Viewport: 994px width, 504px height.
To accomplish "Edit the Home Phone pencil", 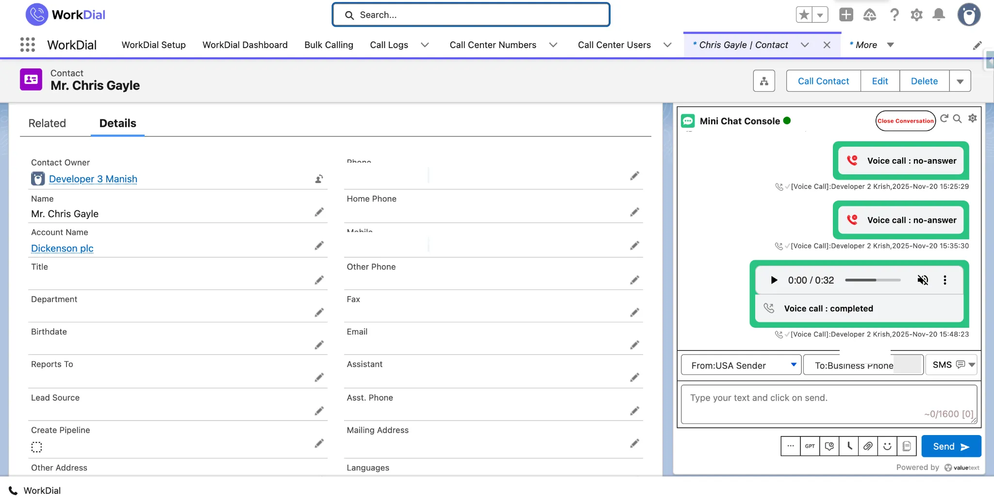I will (x=634, y=212).
